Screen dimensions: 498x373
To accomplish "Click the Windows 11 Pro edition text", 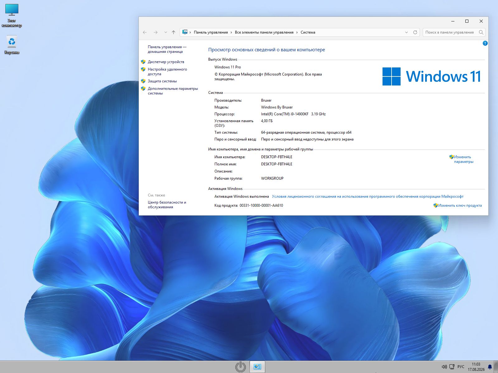I will pos(228,67).
